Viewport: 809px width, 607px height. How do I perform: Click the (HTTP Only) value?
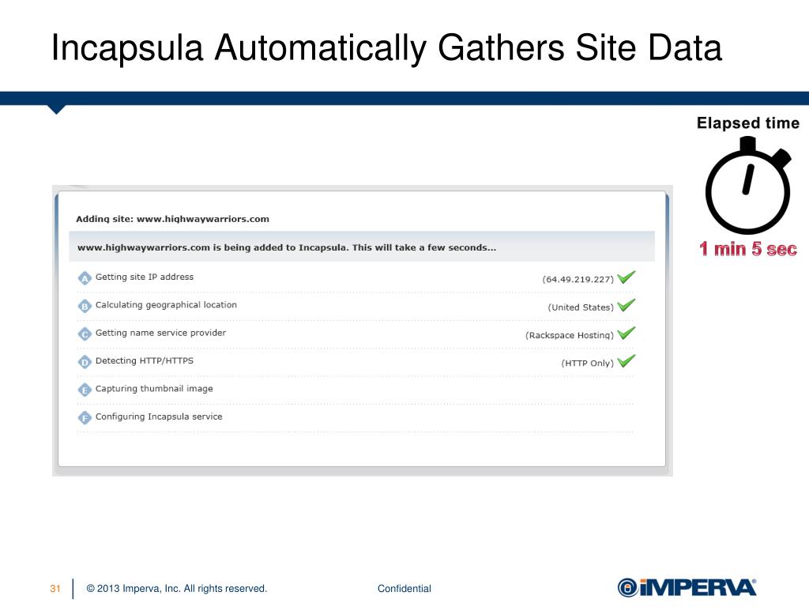point(588,363)
